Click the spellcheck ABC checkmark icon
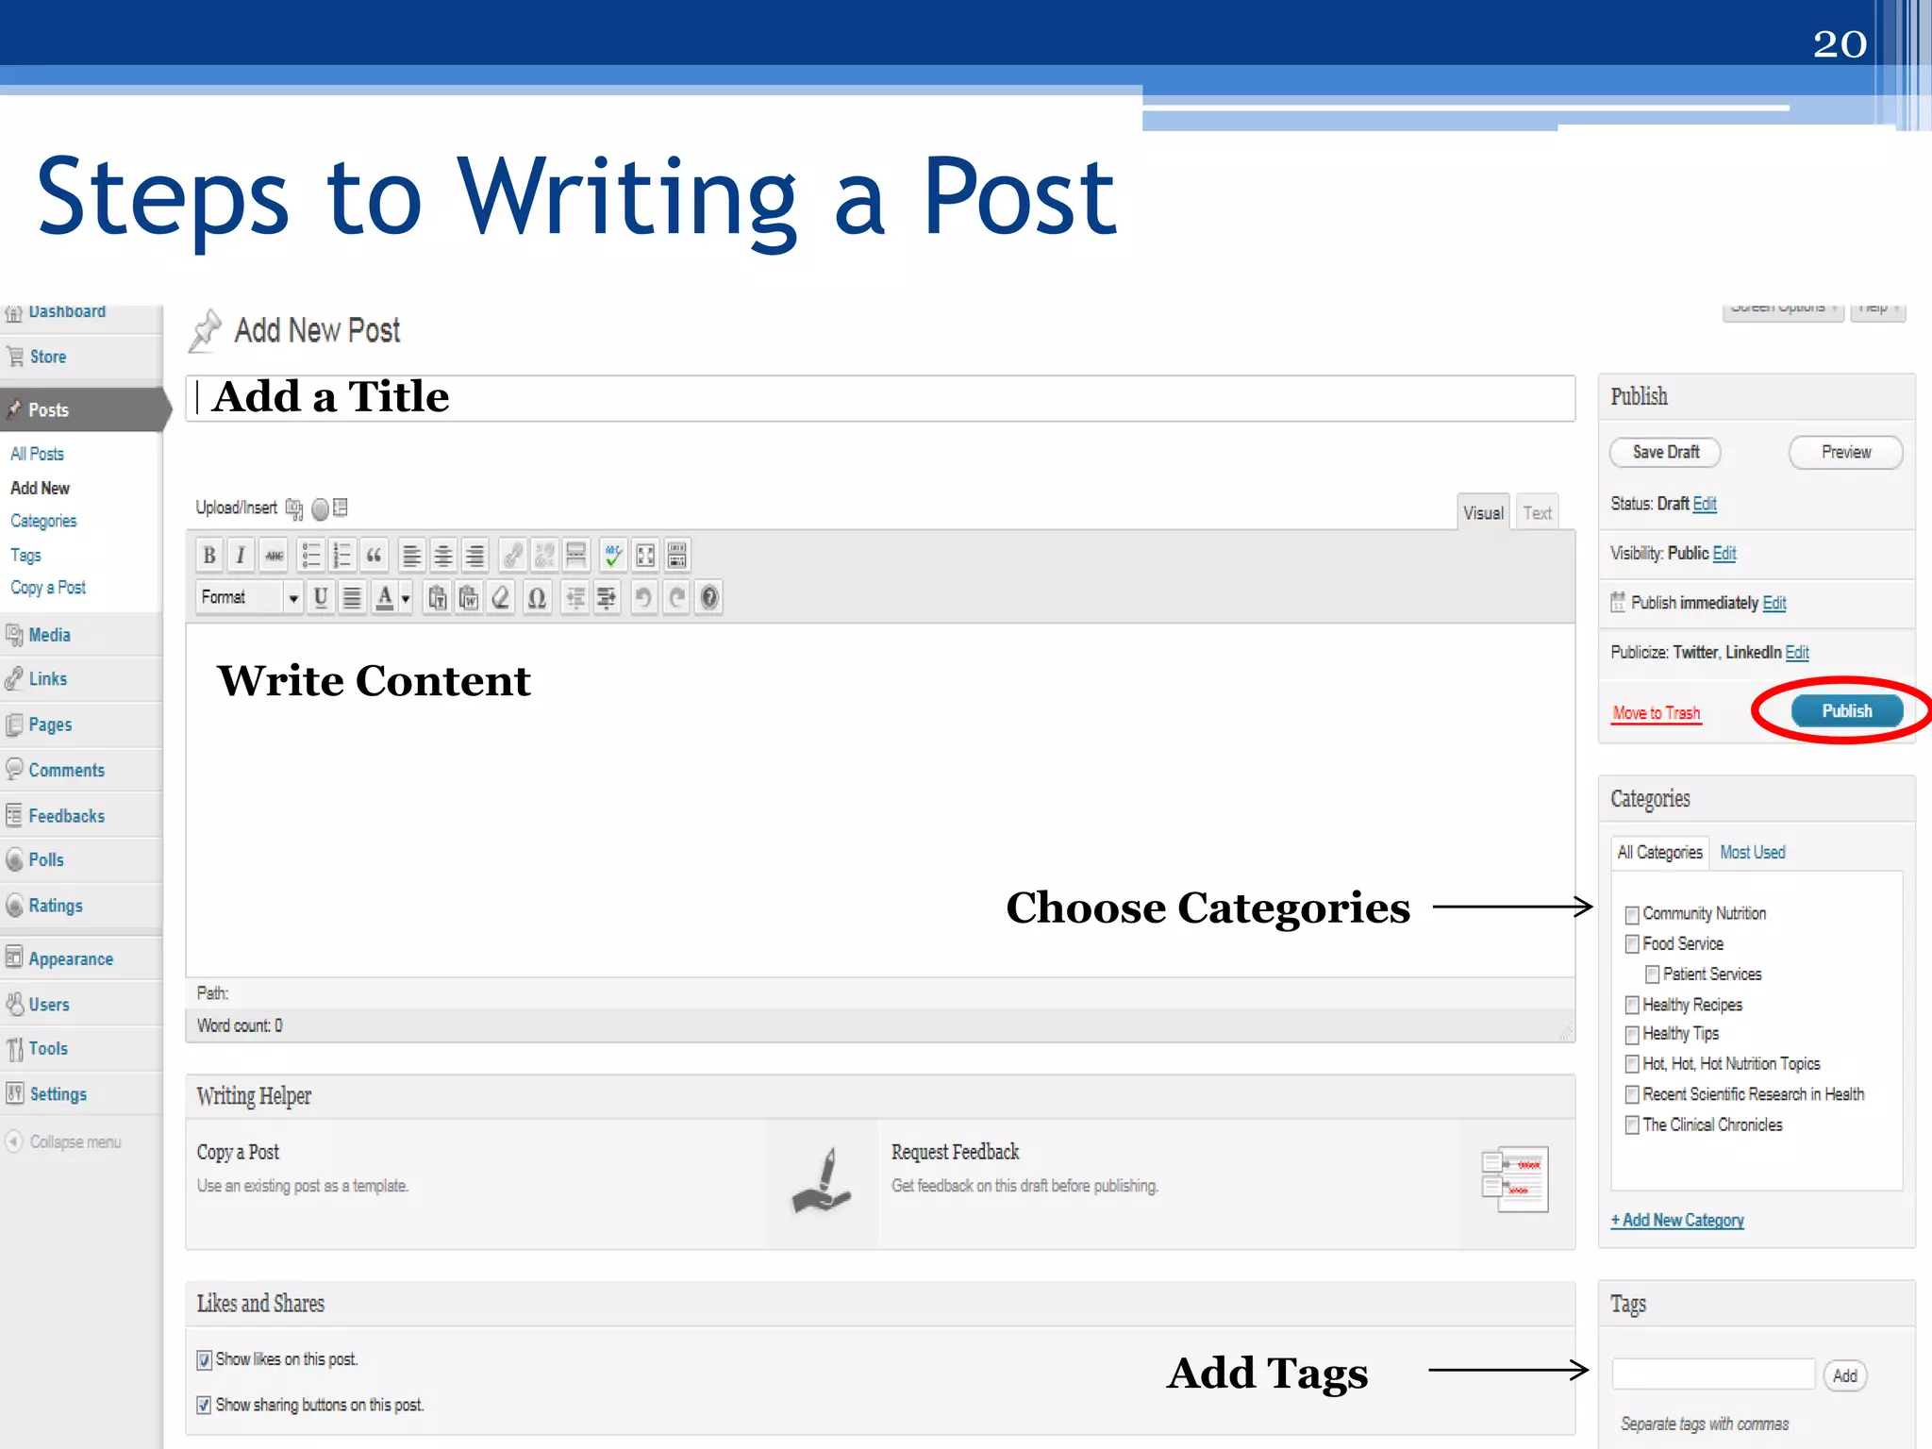 [613, 556]
